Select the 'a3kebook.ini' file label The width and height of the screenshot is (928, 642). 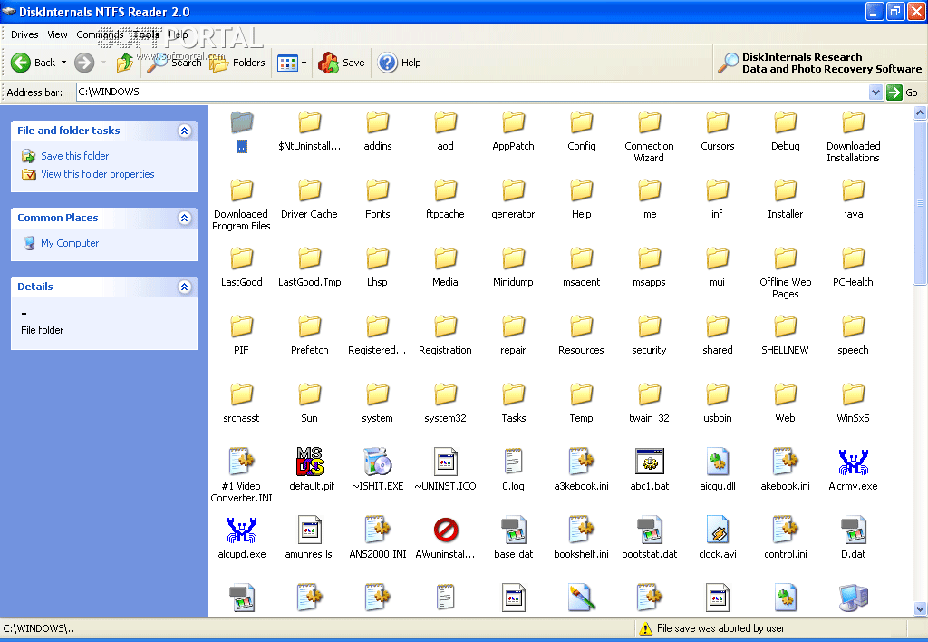[581, 486]
